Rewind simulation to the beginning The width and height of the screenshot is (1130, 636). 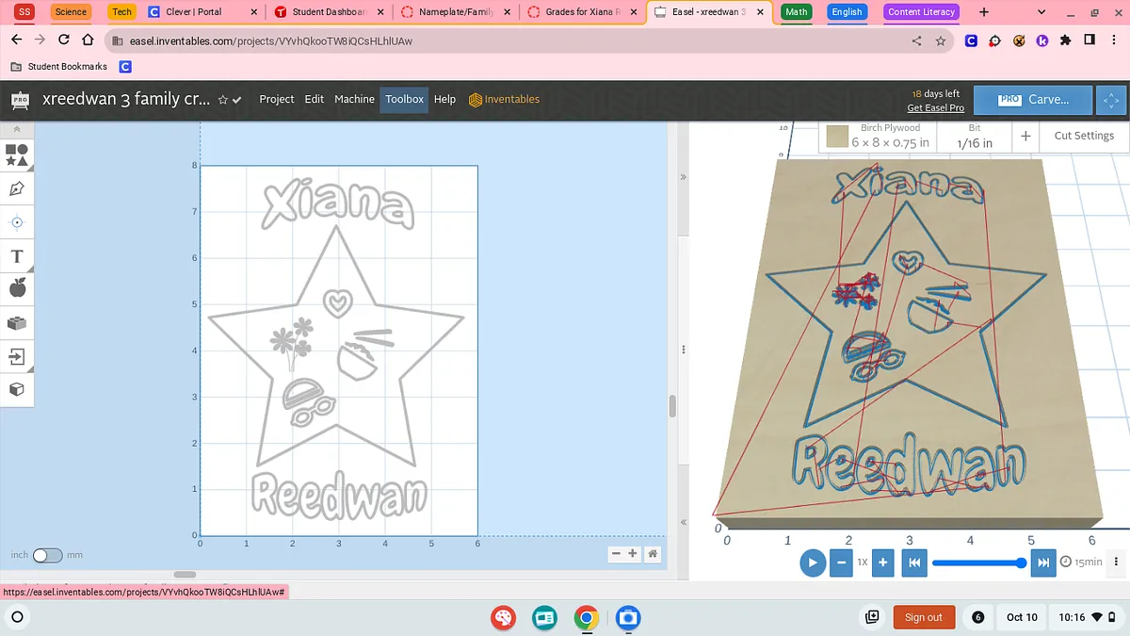click(x=912, y=563)
